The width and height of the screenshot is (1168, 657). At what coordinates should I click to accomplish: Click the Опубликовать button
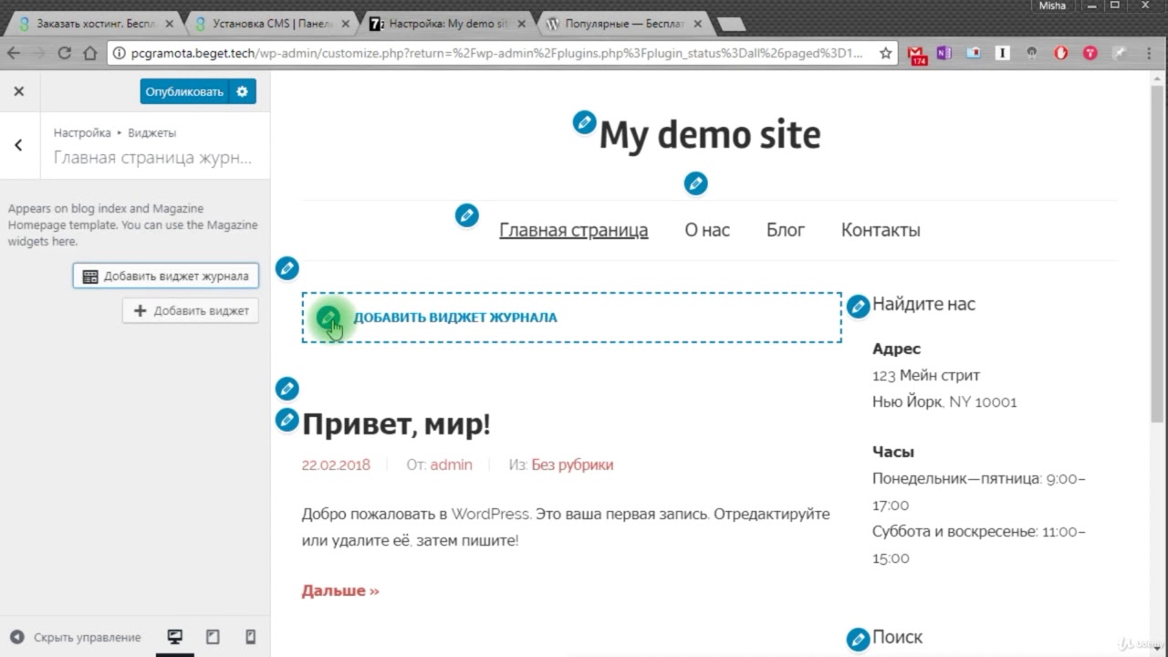click(x=184, y=91)
